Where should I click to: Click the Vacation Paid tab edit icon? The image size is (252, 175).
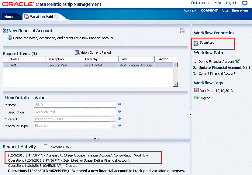26,17
